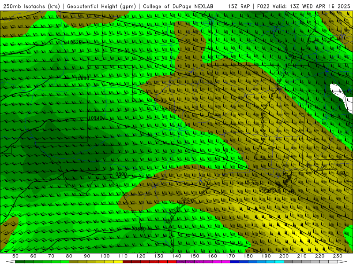Click the 160 value on the color scale
The height and width of the screenshot is (264, 353).
pyautogui.click(x=212, y=256)
